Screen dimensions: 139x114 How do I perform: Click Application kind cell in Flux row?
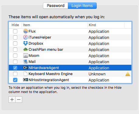[x=99, y=32]
